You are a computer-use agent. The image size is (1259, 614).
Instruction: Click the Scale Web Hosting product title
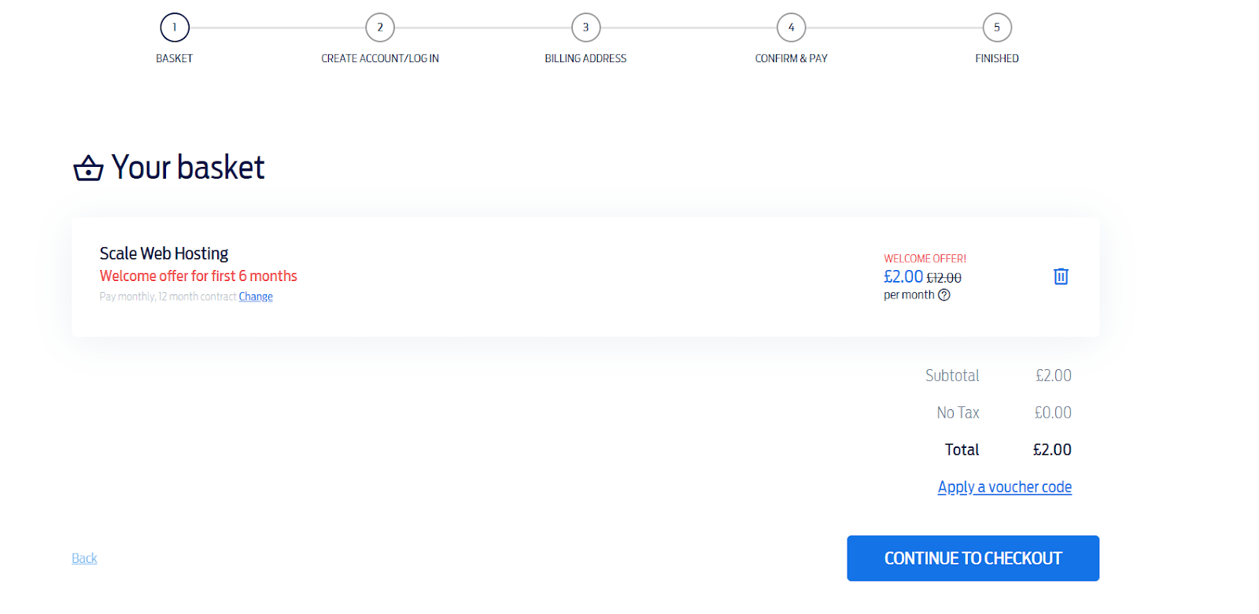pyautogui.click(x=164, y=253)
